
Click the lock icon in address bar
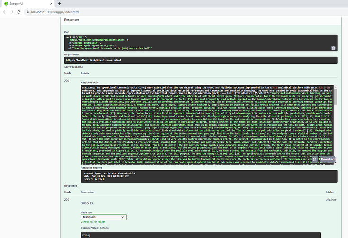28,12
